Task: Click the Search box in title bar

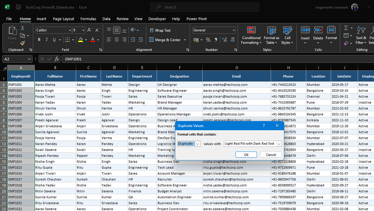Action: (x=204, y=7)
